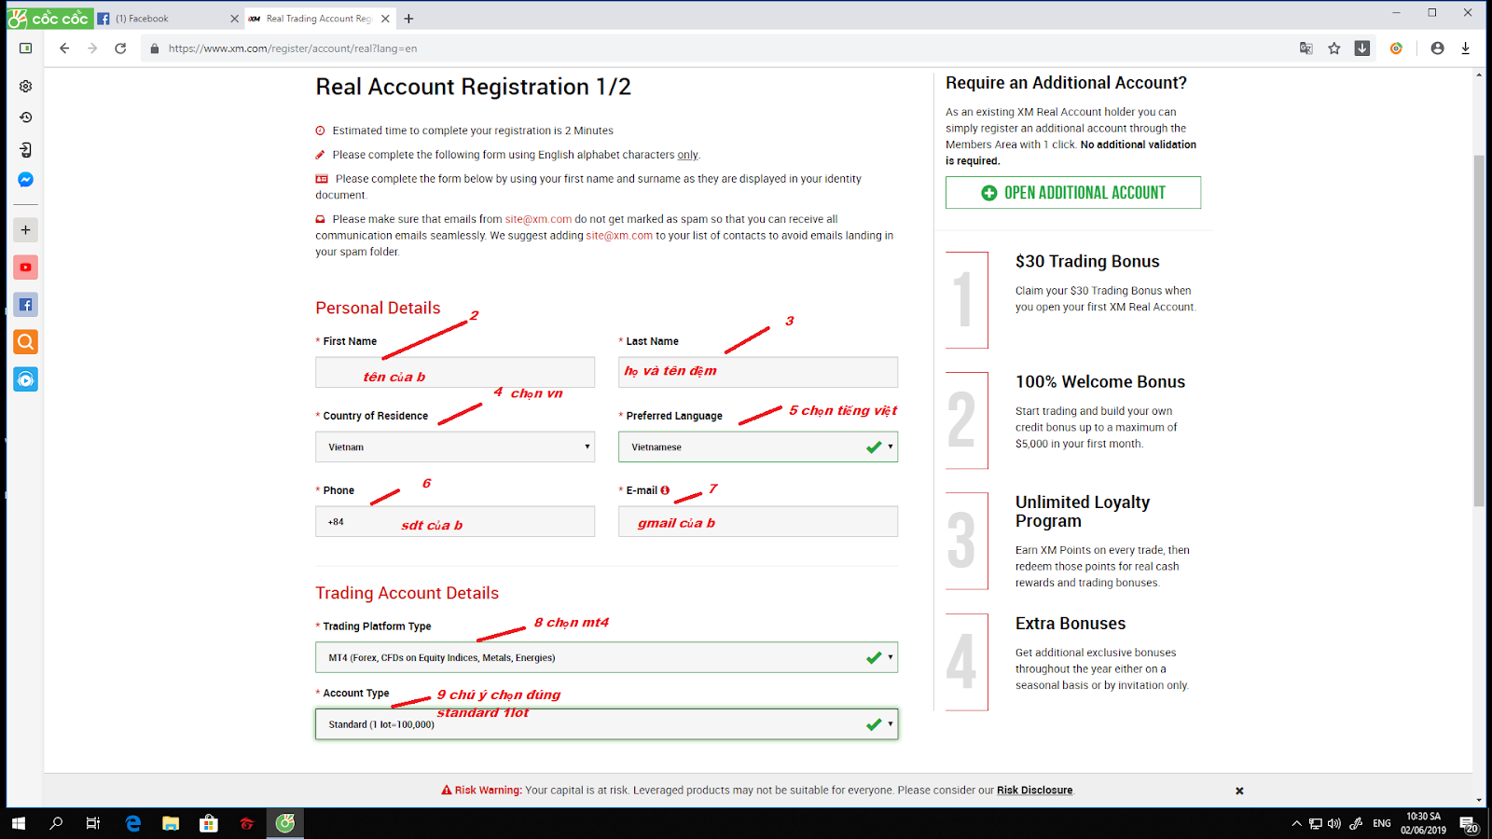Open YouTube sidebar shortcut

25,268
